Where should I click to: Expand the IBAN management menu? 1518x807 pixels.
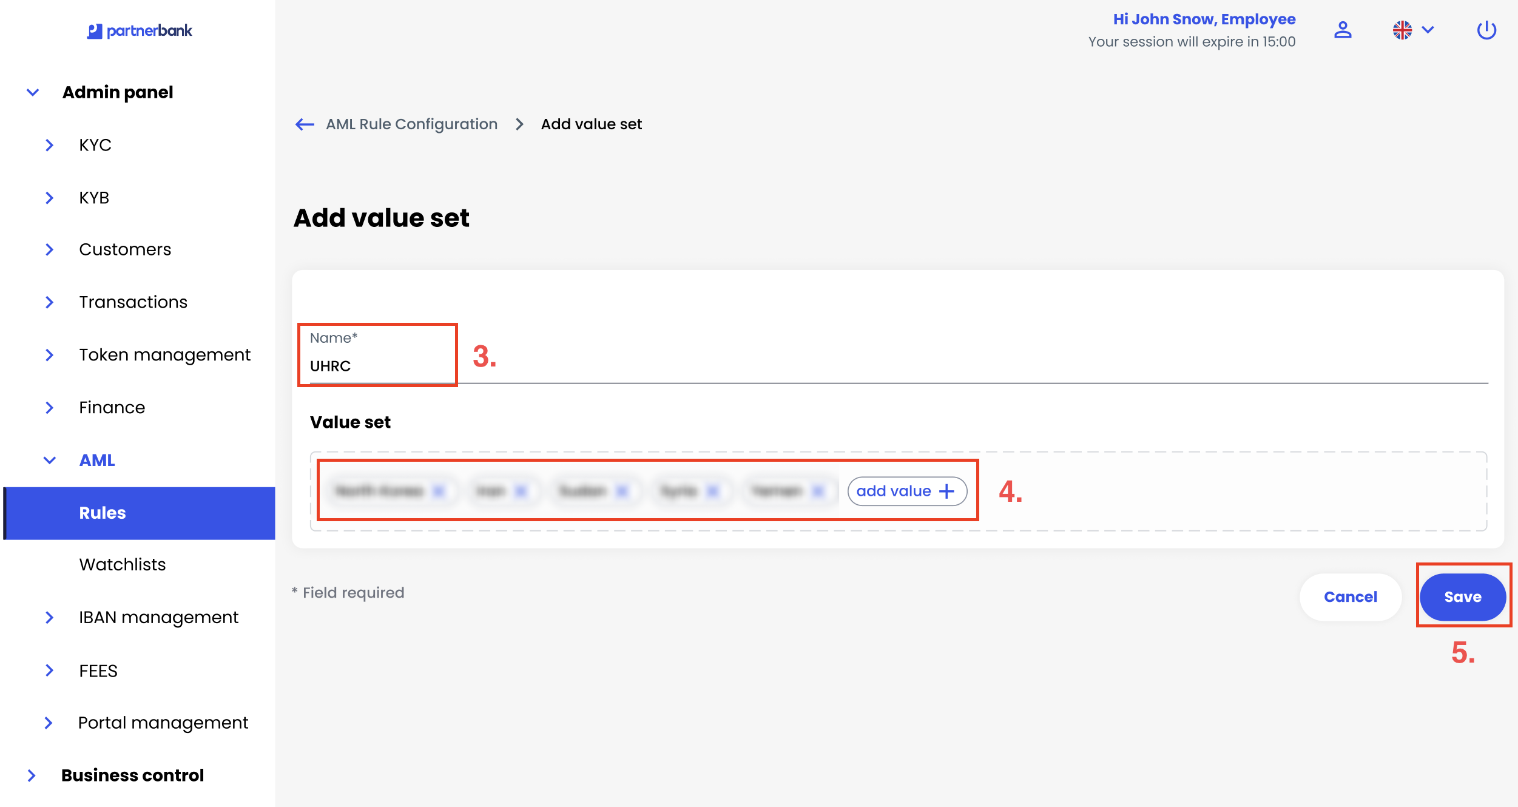point(50,618)
